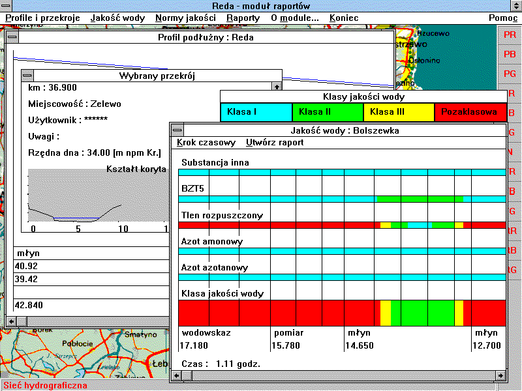522x391 pixels.
Task: Click the młyn label above 14.650
Action: tap(359, 333)
